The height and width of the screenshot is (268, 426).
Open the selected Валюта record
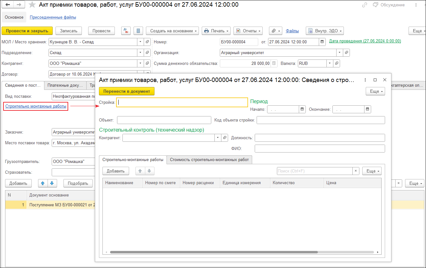pyautogui.click(x=337, y=63)
